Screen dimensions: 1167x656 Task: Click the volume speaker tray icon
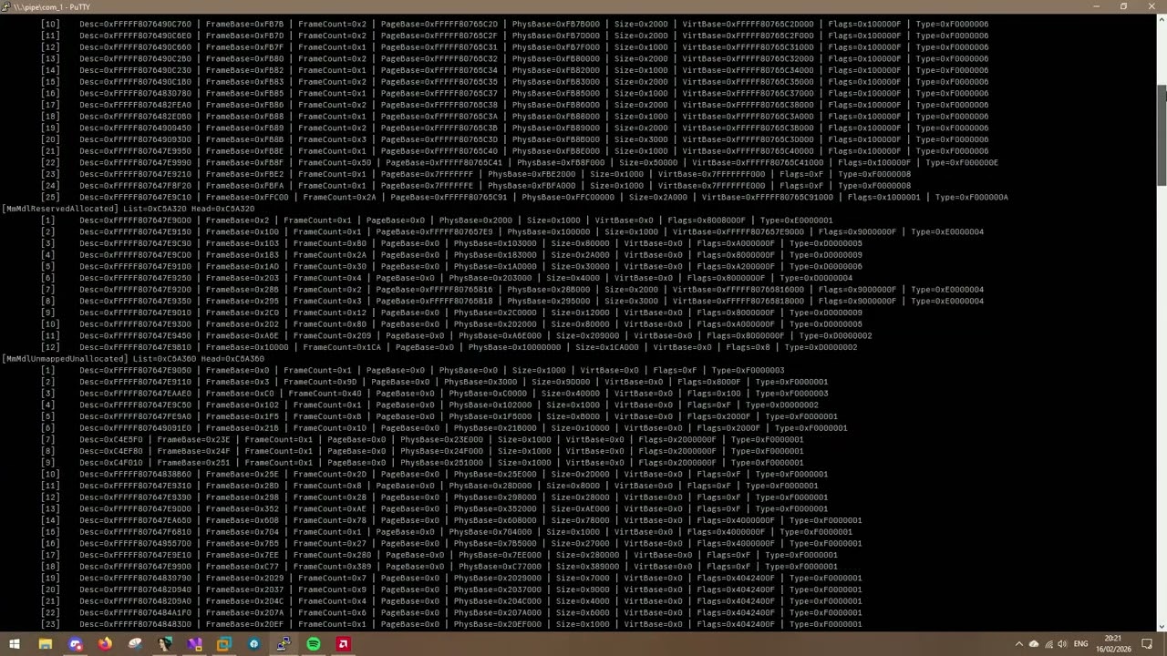click(1062, 644)
